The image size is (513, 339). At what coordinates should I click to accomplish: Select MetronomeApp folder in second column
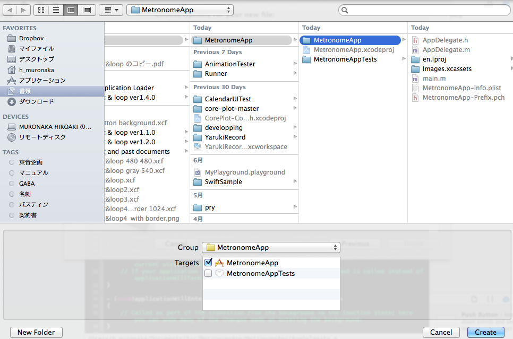click(242, 40)
